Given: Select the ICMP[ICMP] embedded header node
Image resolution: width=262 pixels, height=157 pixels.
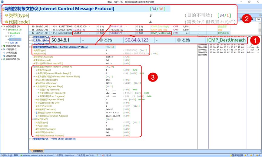Looking at the screenshot, I should pos(41,119).
